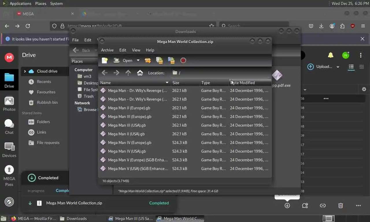Select vm3 in Downloads Places sidebar

[87, 76]
